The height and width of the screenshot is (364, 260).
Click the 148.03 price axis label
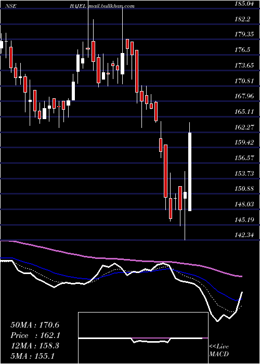point(244,204)
